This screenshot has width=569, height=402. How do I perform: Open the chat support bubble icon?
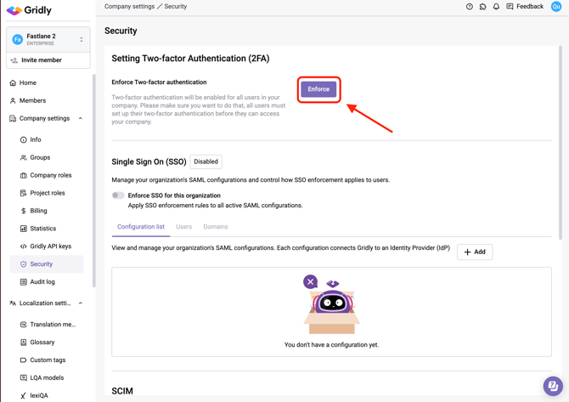(552, 385)
